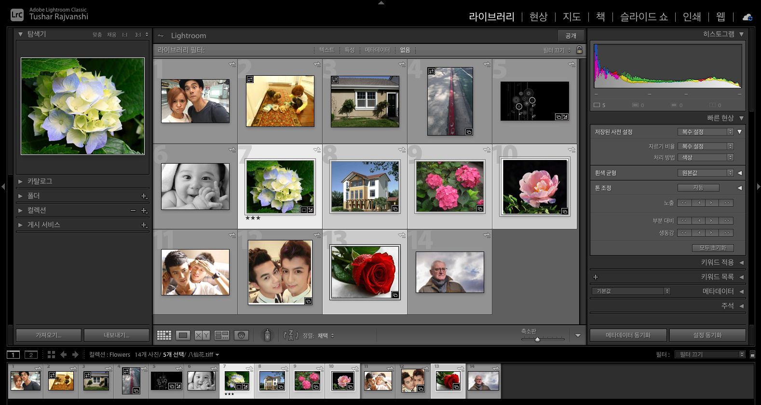The image size is (761, 405).
Task: Click the Lrc identity plate logo
Action: (17, 15)
